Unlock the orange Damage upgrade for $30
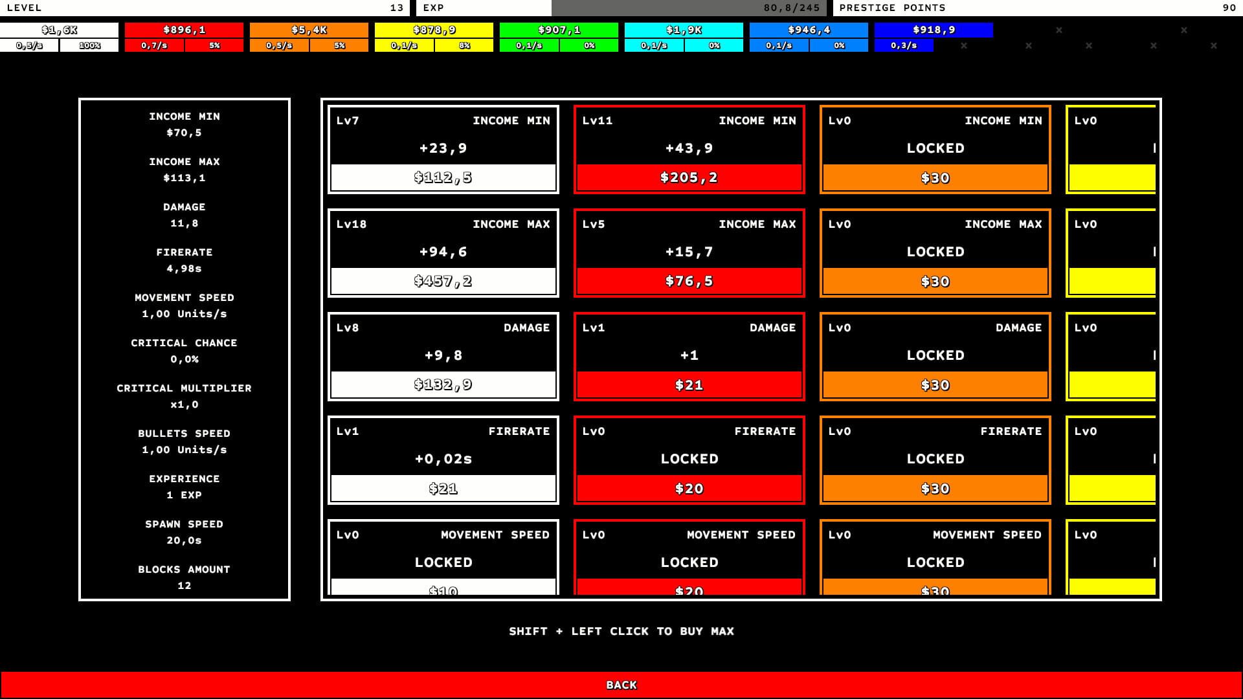 point(935,384)
